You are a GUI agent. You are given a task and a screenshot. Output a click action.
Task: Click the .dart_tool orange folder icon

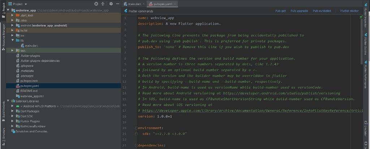(18, 15)
